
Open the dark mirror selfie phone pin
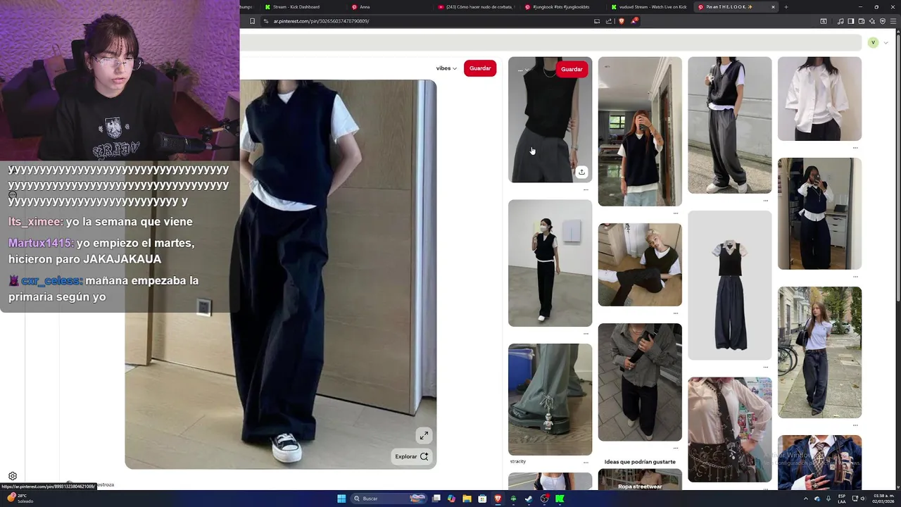[819, 213]
